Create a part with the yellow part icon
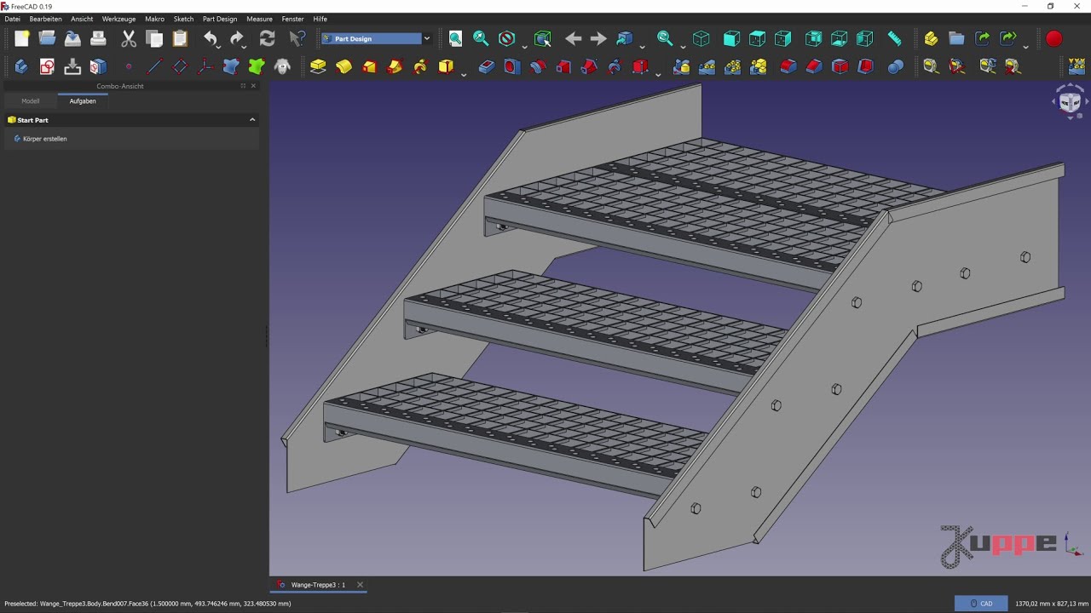 tap(931, 38)
